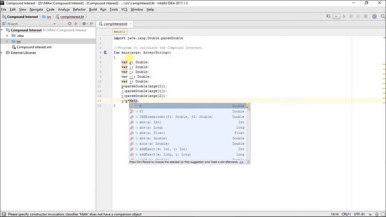386x217 pixels.
Task: Click the 14:14 cursor position indicator
Action: (x=334, y=215)
